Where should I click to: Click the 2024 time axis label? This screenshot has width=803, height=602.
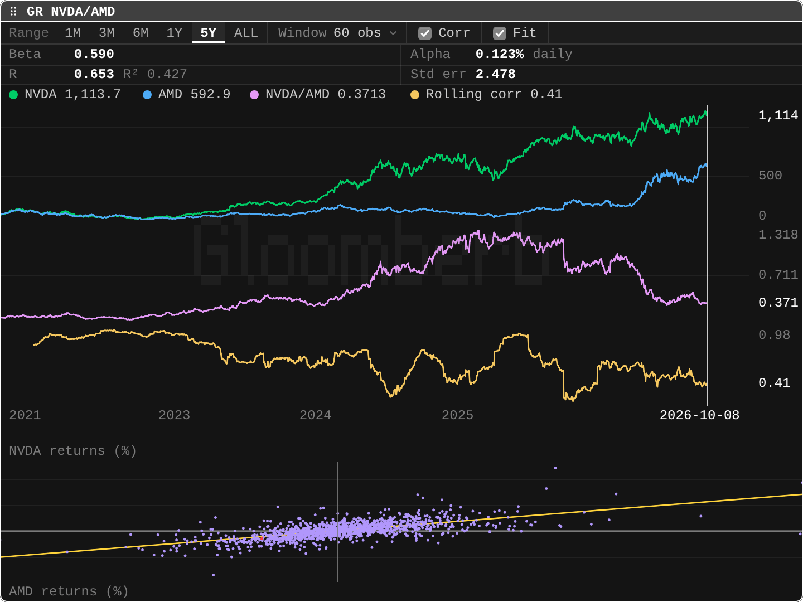click(x=316, y=415)
